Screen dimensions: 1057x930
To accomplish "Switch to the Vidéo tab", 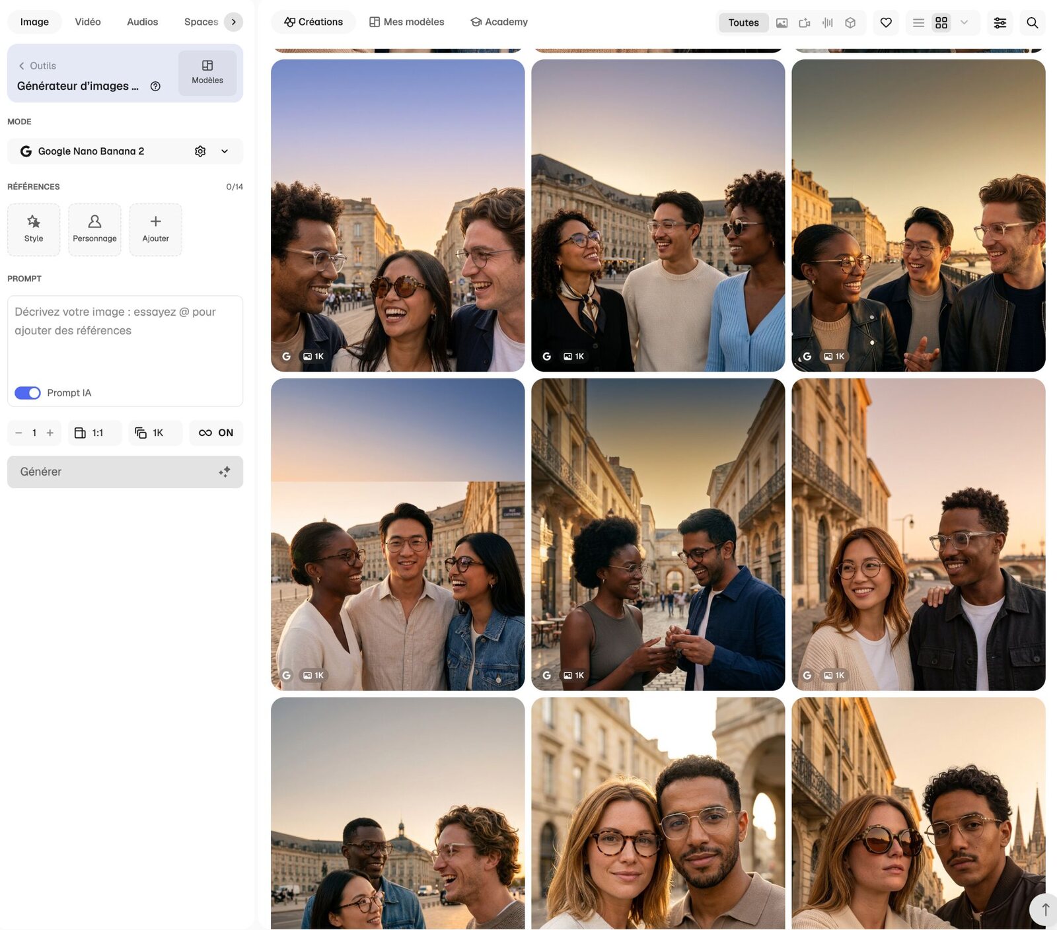I will [88, 22].
